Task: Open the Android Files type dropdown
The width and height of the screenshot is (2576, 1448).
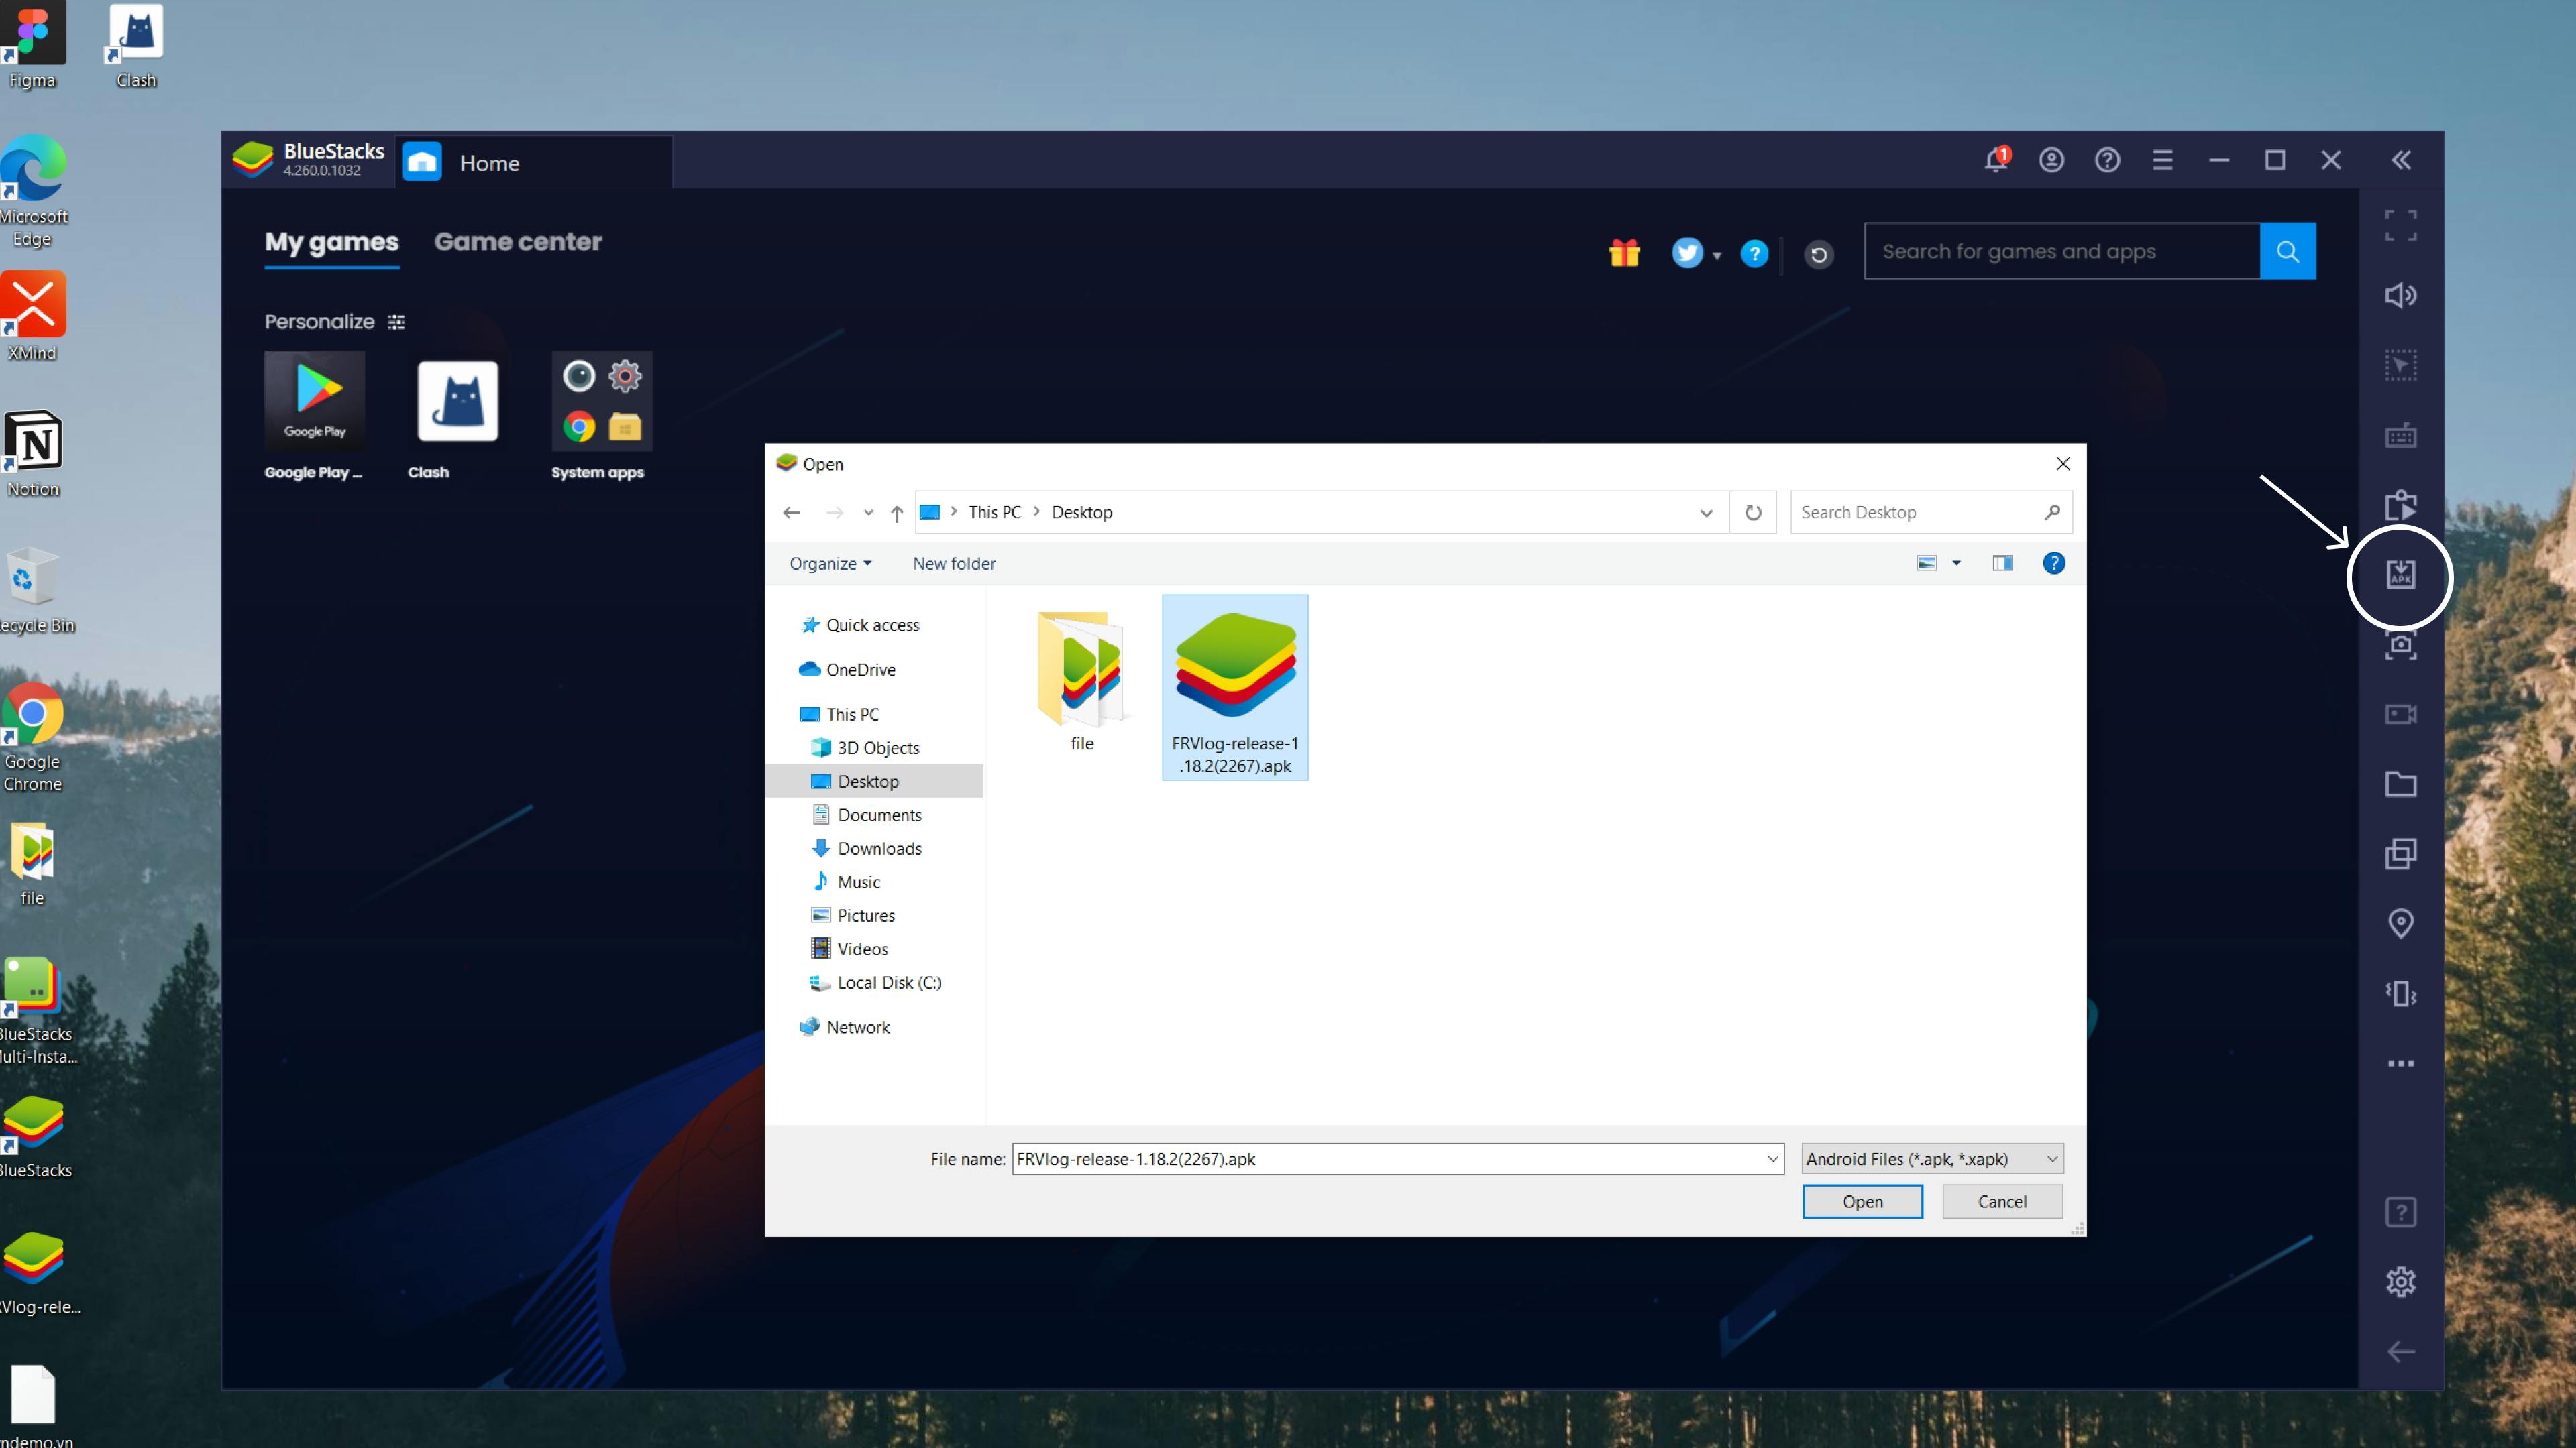Action: click(1932, 1159)
